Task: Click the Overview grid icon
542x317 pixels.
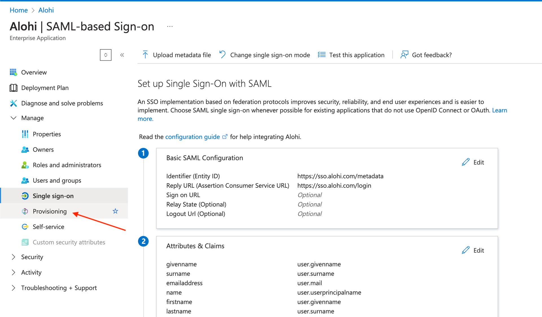Action: click(x=13, y=72)
